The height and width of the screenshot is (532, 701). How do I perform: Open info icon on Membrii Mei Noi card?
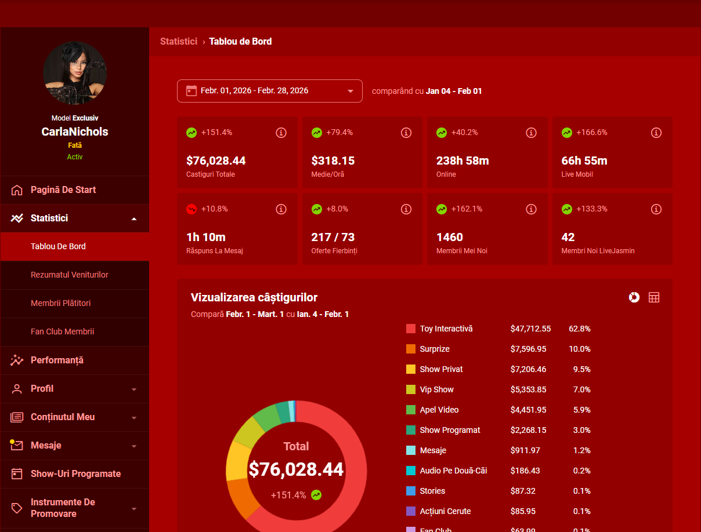point(531,209)
